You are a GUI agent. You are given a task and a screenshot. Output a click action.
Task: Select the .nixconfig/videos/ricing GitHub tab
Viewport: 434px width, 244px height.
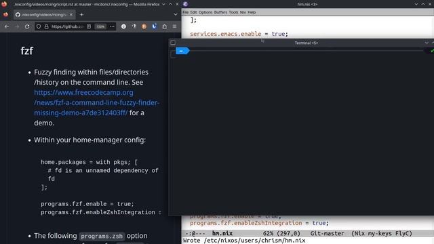[43, 15]
